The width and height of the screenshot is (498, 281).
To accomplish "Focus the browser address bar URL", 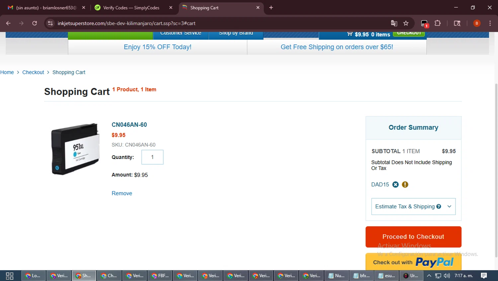I will (126, 23).
